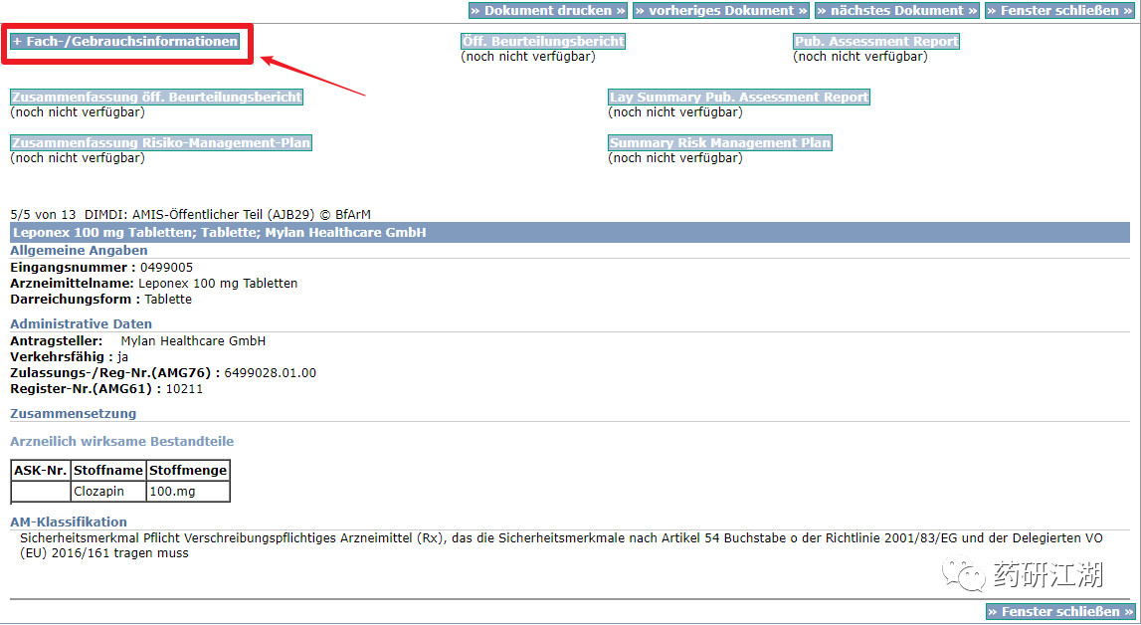Screen dimensions: 1141x625
Task: Click the Zusammensetzung heading
Action: click(x=73, y=413)
